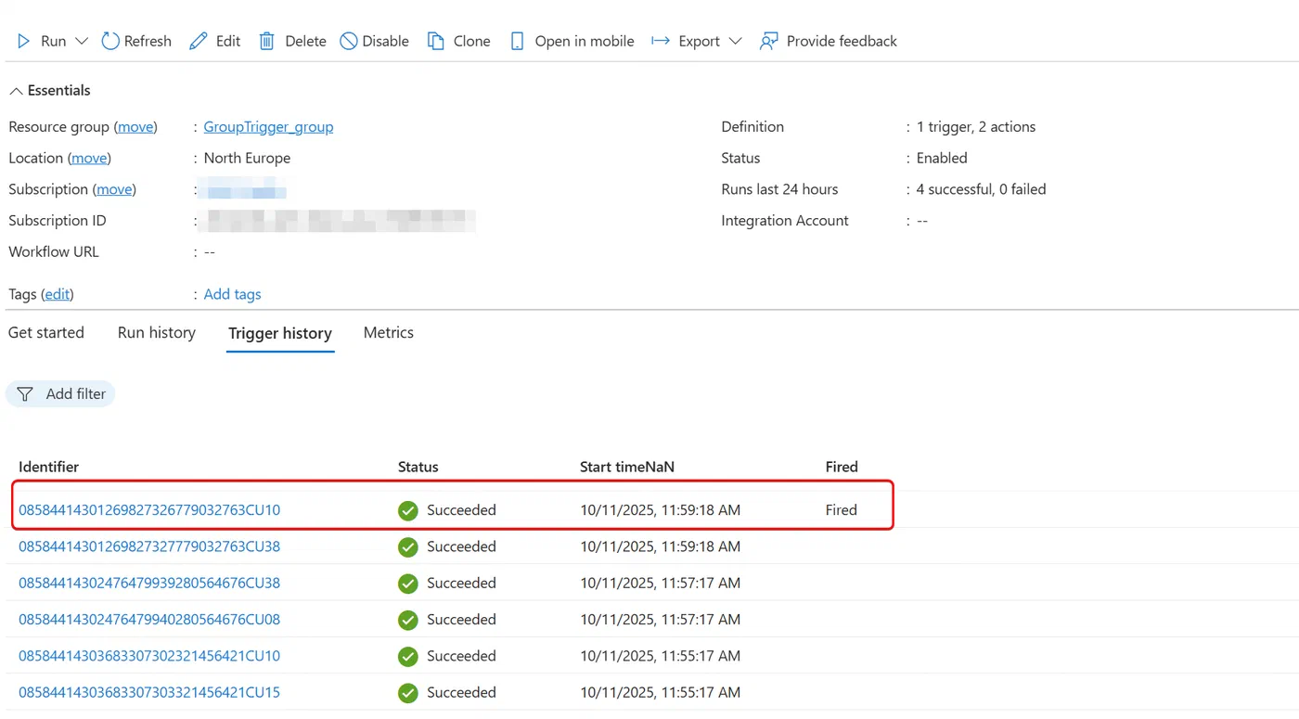Click the Disable circle icon
Viewport: 1299px width, 719px height.
[x=349, y=41]
